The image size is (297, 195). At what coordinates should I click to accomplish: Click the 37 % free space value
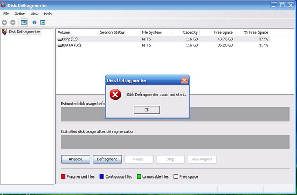[263, 39]
